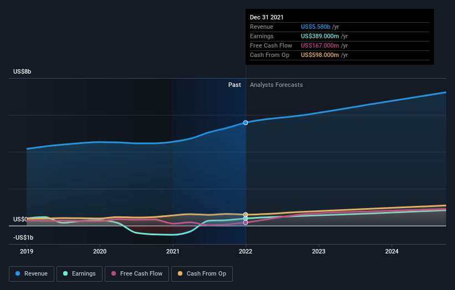This screenshot has height=290, width=455.
Task: Click the US$598.000m cash from op value
Action: (320, 55)
